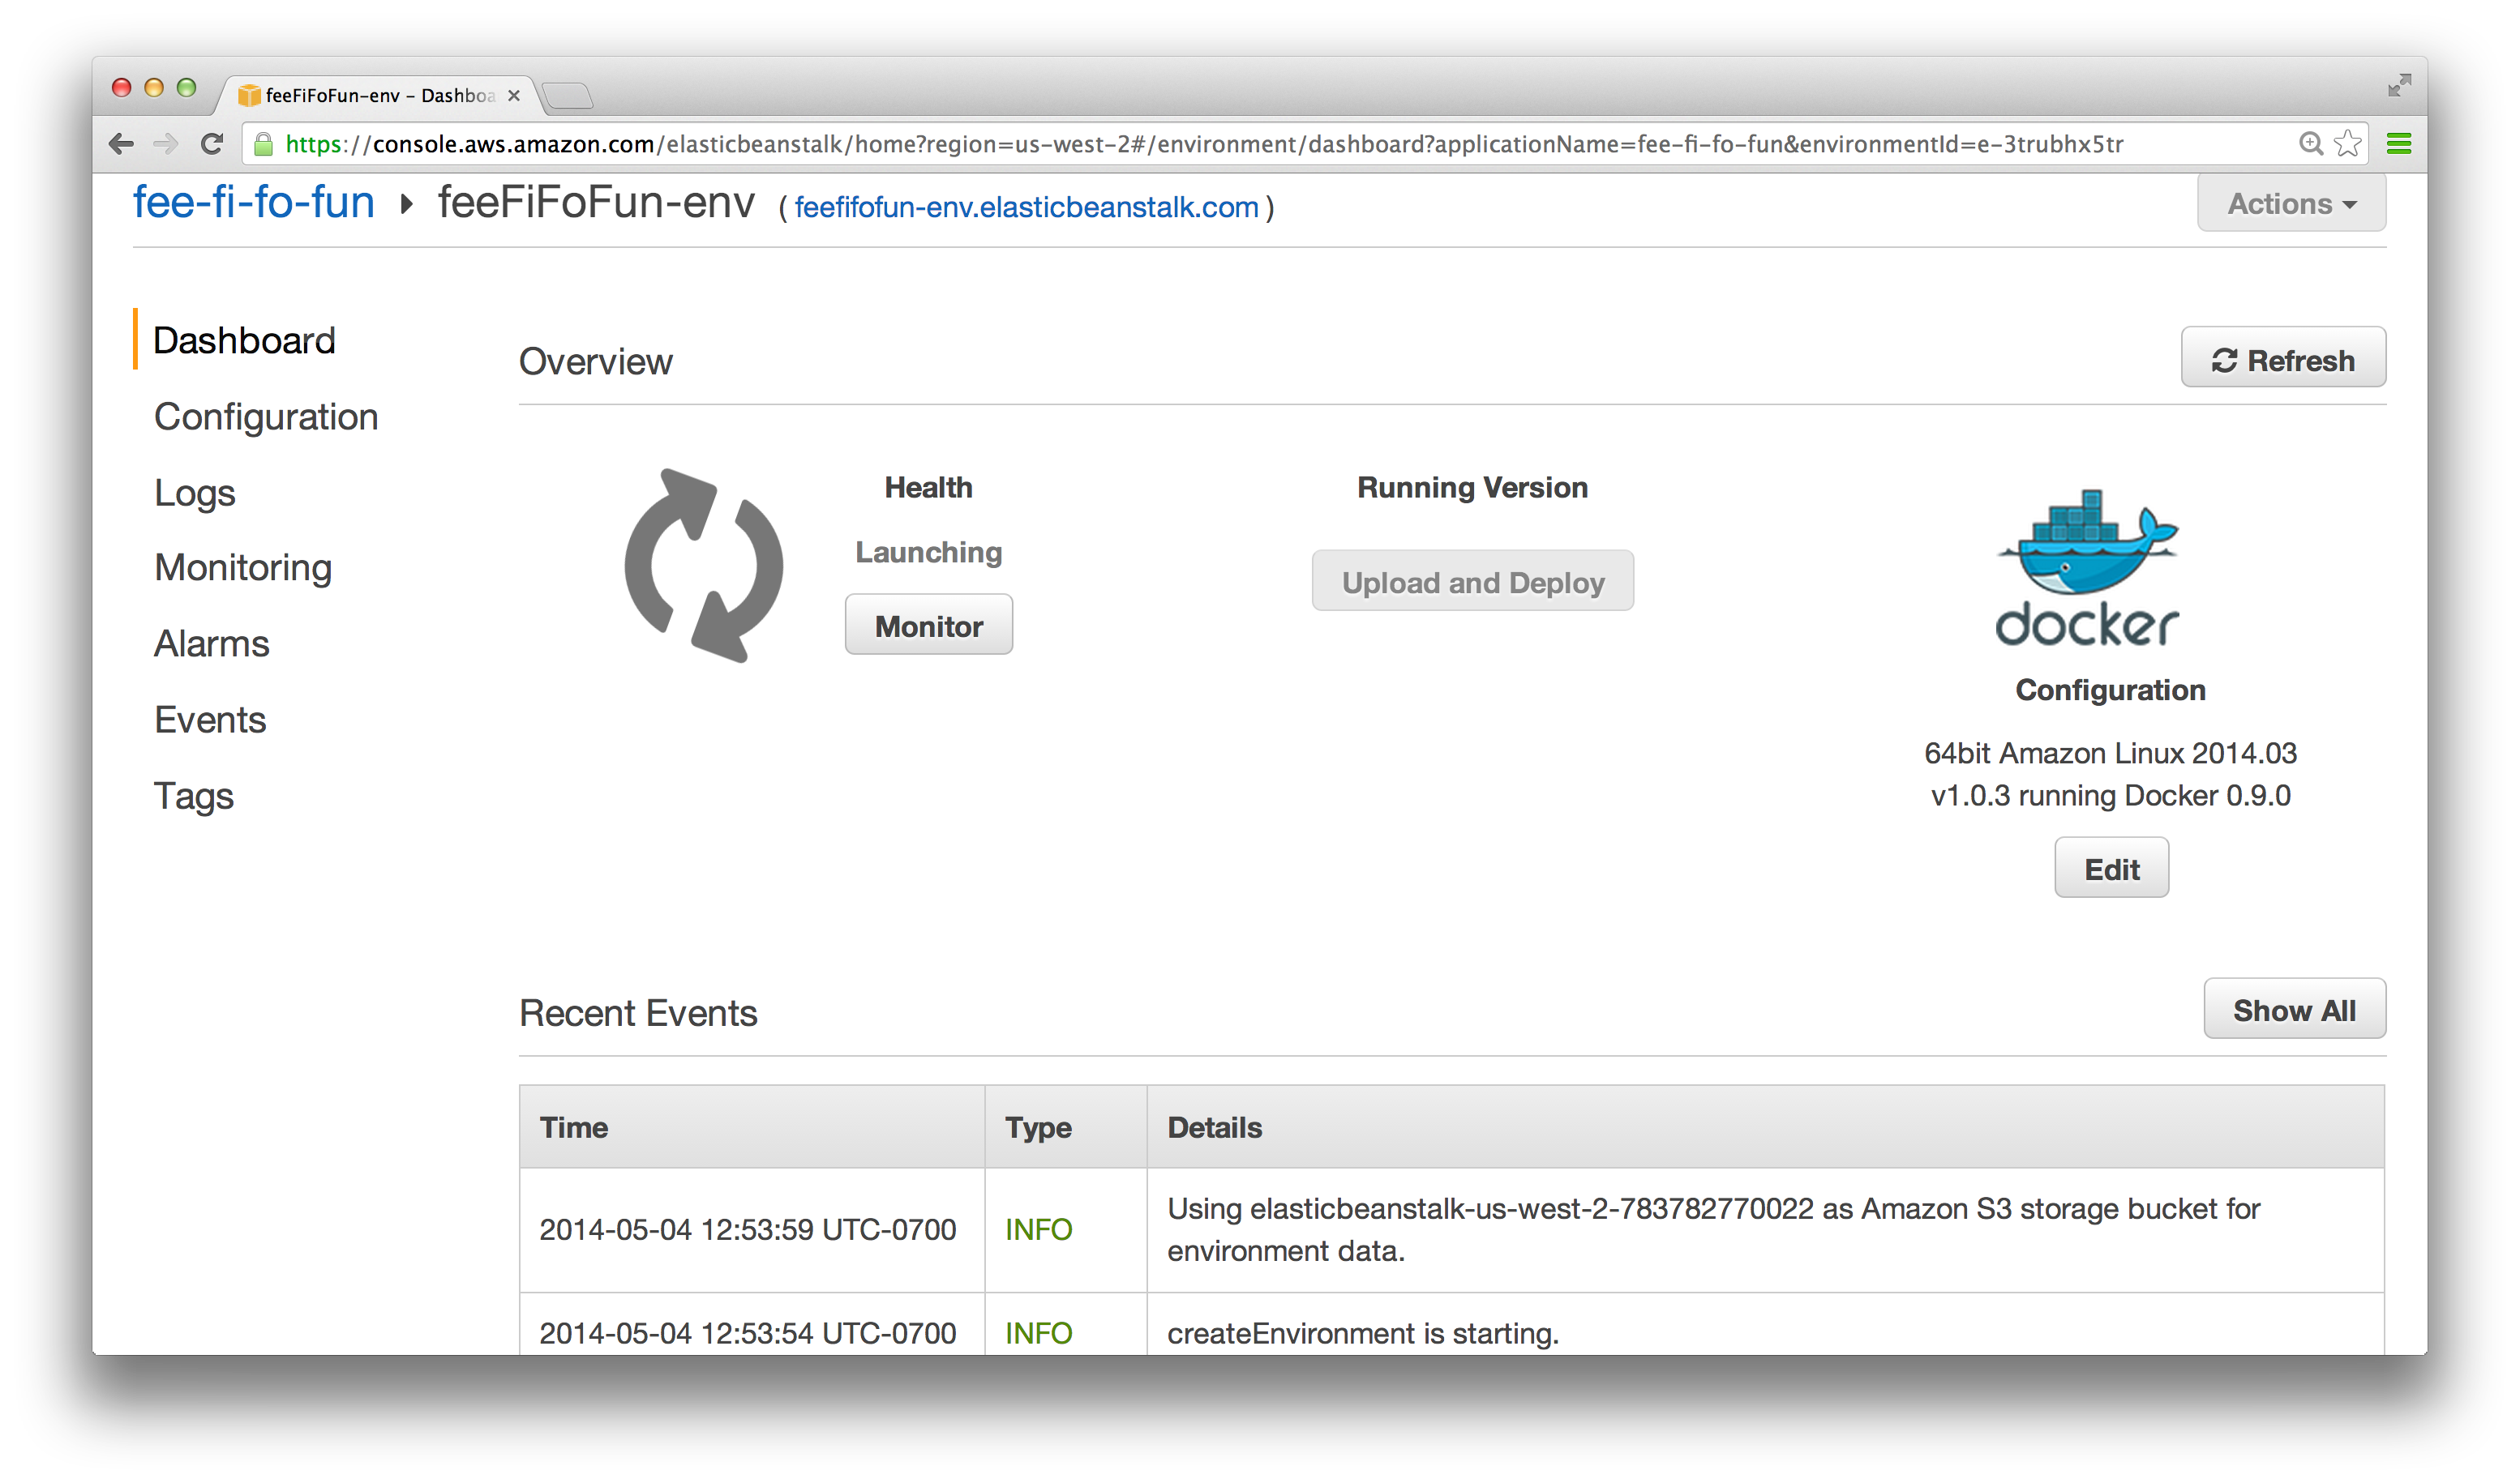This screenshot has width=2520, height=1483.
Task: Open the Chrome hamburger menu
Action: [x=2398, y=144]
